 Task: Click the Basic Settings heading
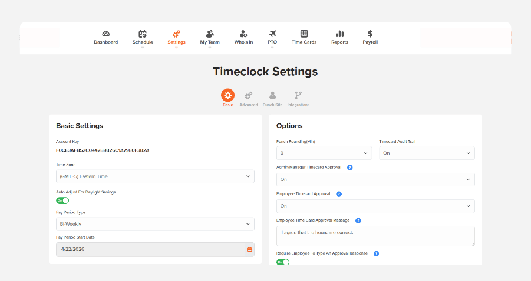80,126
